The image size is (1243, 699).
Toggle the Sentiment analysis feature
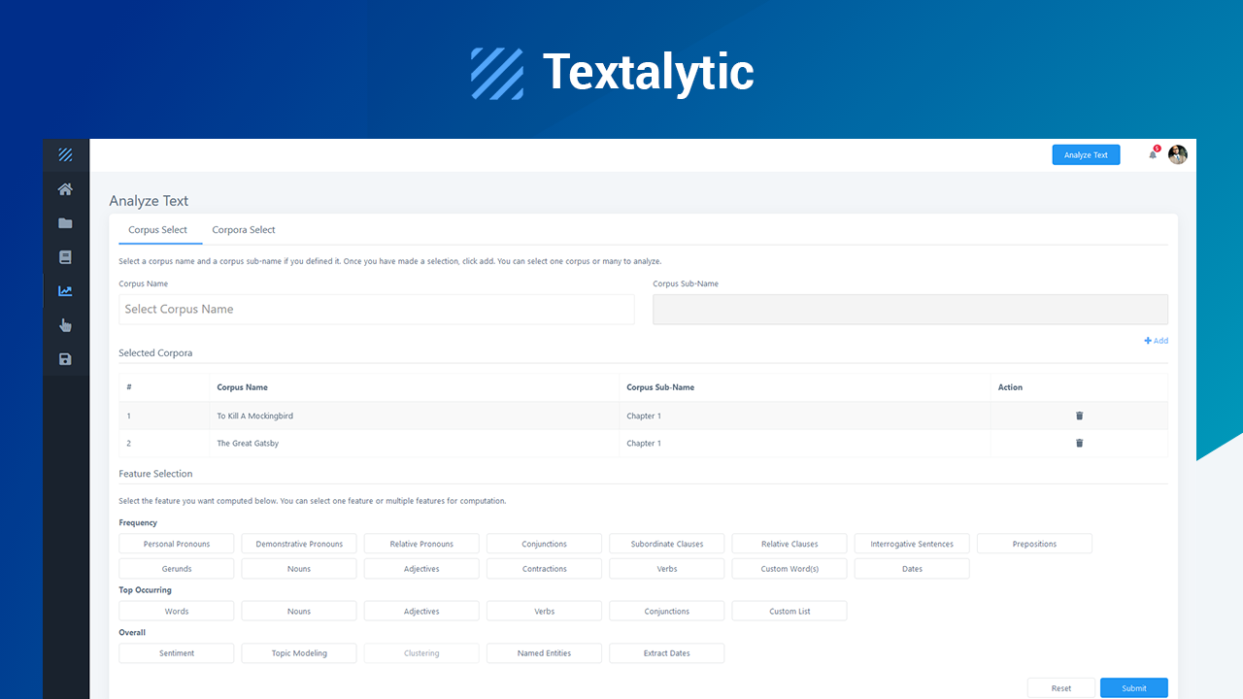tap(176, 652)
